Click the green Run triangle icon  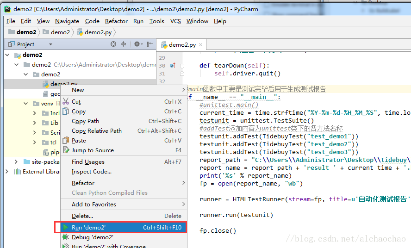click(x=66, y=227)
